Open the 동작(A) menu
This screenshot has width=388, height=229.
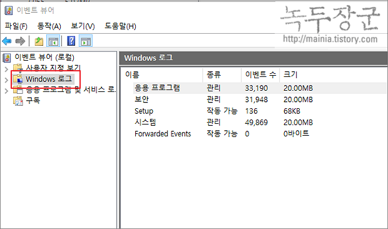click(x=49, y=26)
